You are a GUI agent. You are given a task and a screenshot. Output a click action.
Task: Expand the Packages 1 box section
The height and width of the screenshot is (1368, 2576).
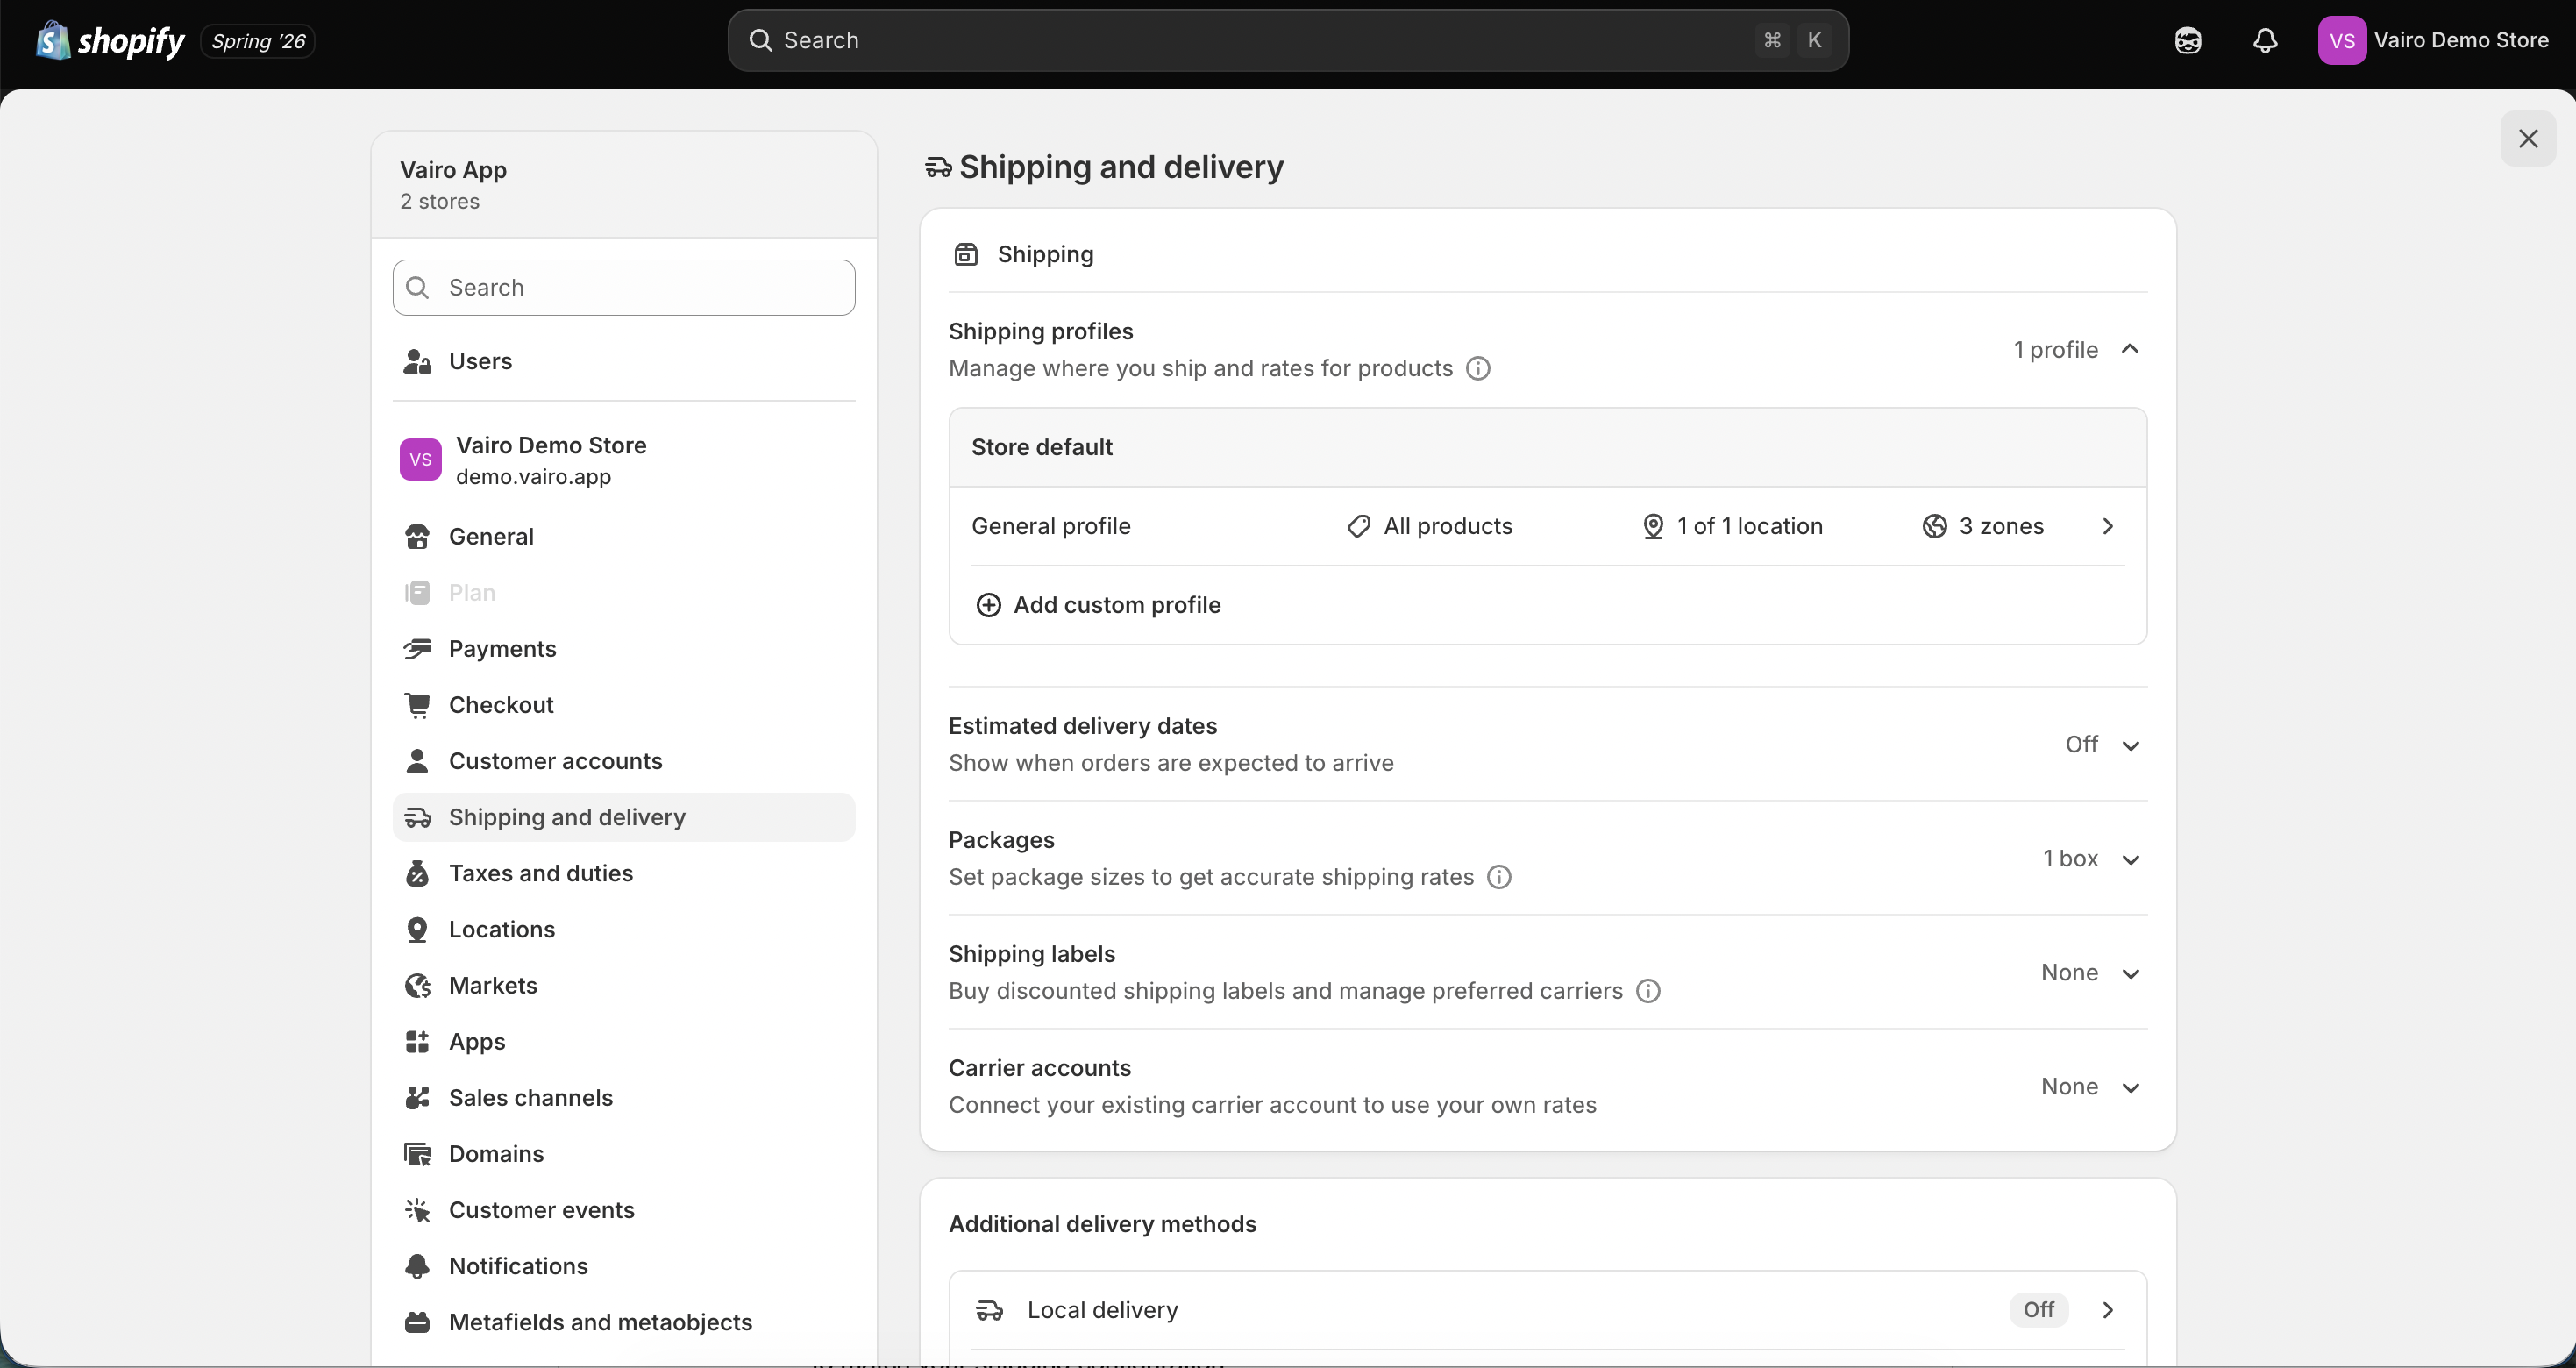[2091, 859]
